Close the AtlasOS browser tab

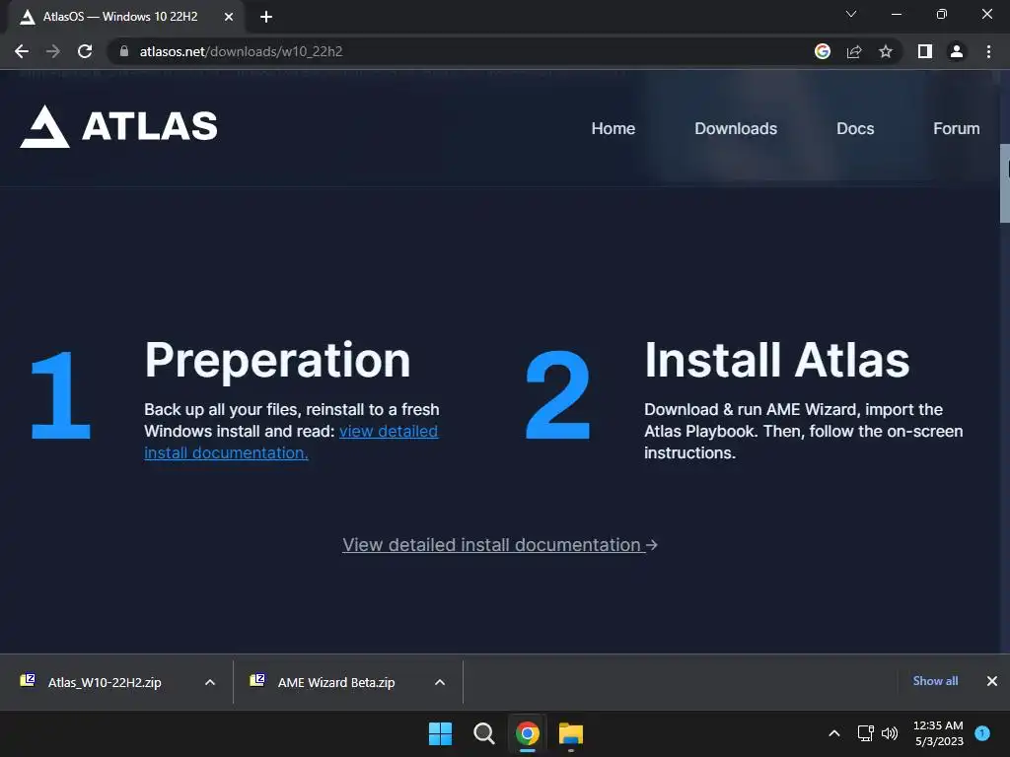point(229,17)
